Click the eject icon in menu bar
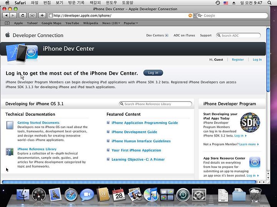Viewport: 277px width, 207px height. 234,3
